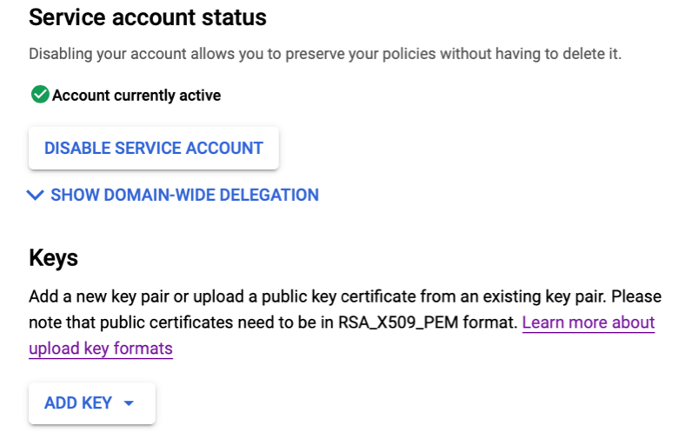Click the 'ADD KEY' label text
Viewport: 685px width, 439px height.
coord(78,403)
